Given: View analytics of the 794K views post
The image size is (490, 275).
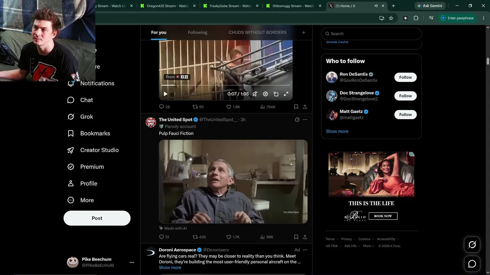Looking at the screenshot, I should 268,107.
